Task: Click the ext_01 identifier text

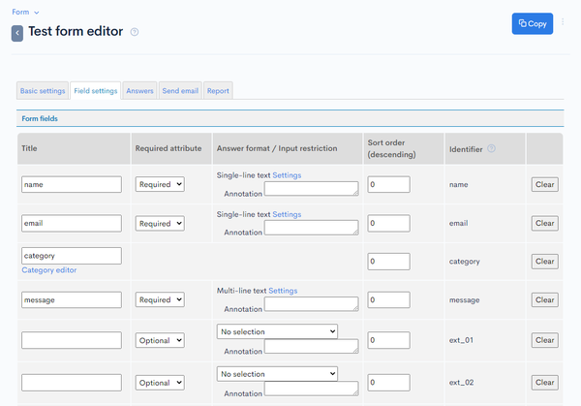Action: click(461, 340)
